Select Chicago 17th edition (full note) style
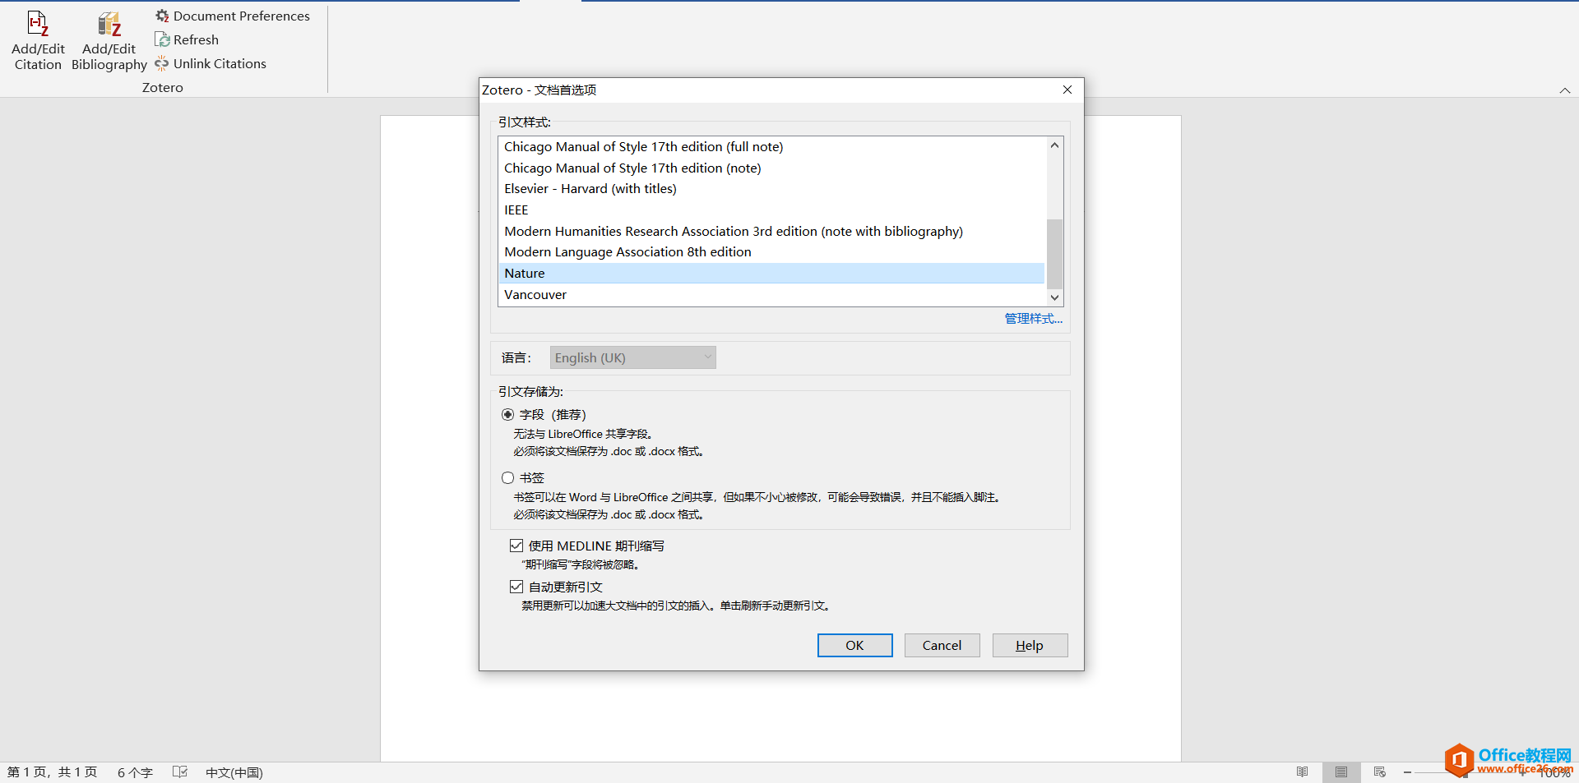Screen dimensions: 1579x783 coord(771,146)
